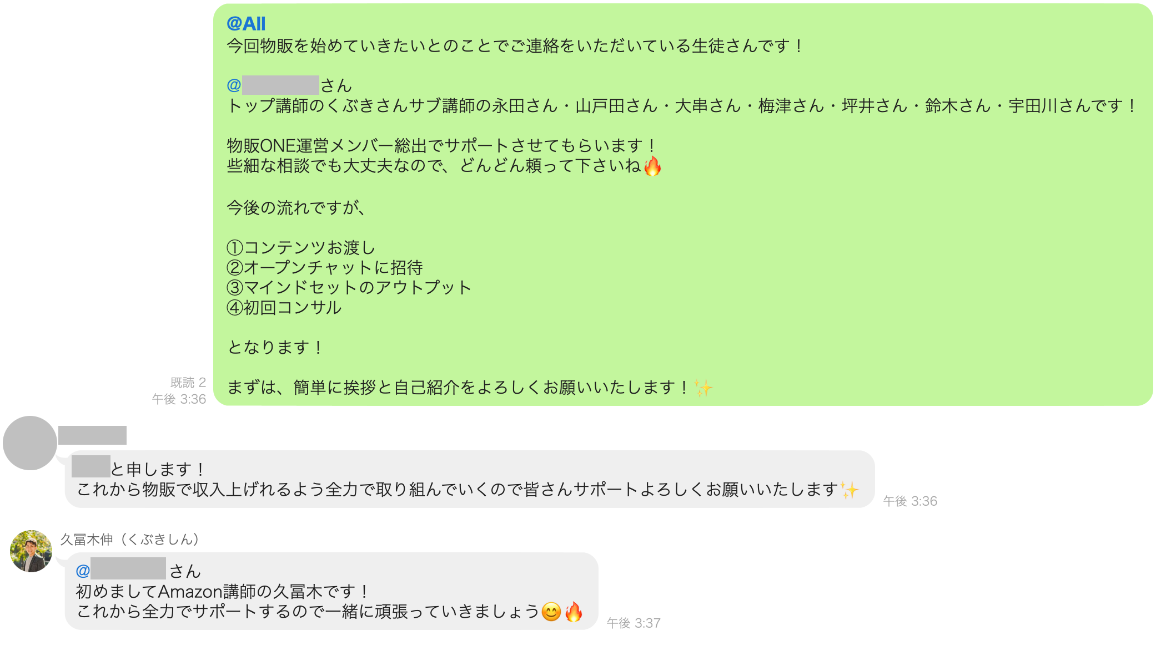Open 久冨木伸's profile photo avatar
This screenshot has height=651, width=1176.
[31, 551]
